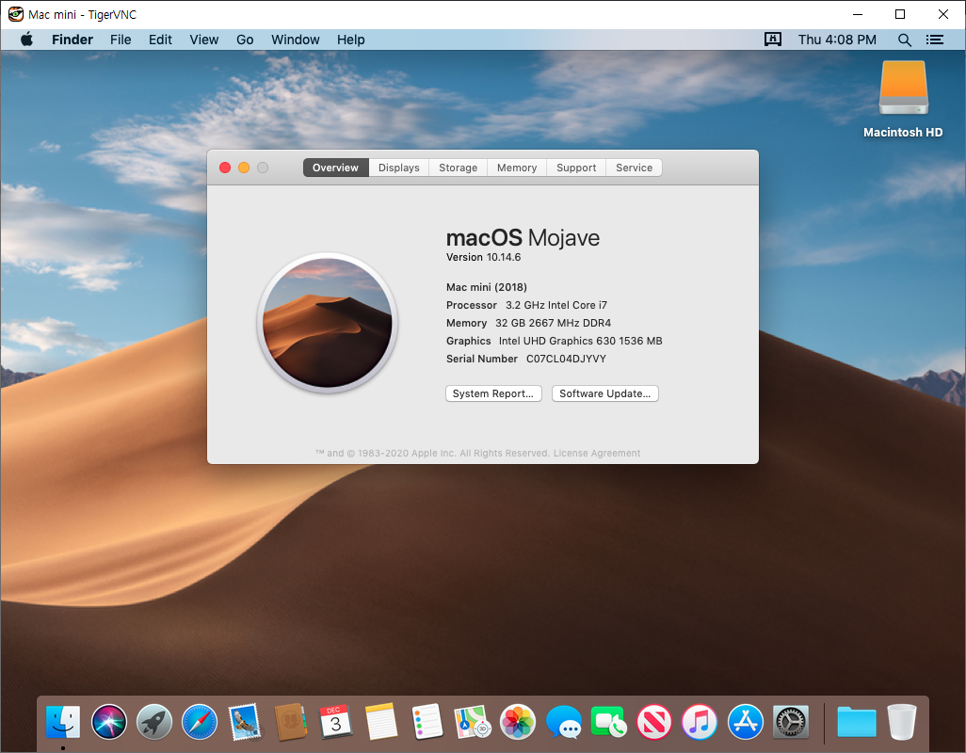Open Calendar showing Dec 3
The image size is (966, 753).
click(336, 722)
